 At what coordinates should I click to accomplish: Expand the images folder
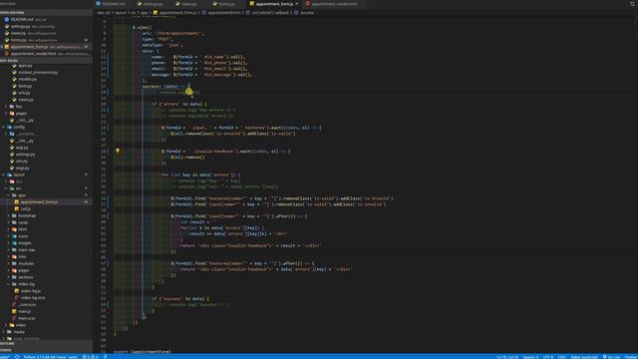[24, 243]
